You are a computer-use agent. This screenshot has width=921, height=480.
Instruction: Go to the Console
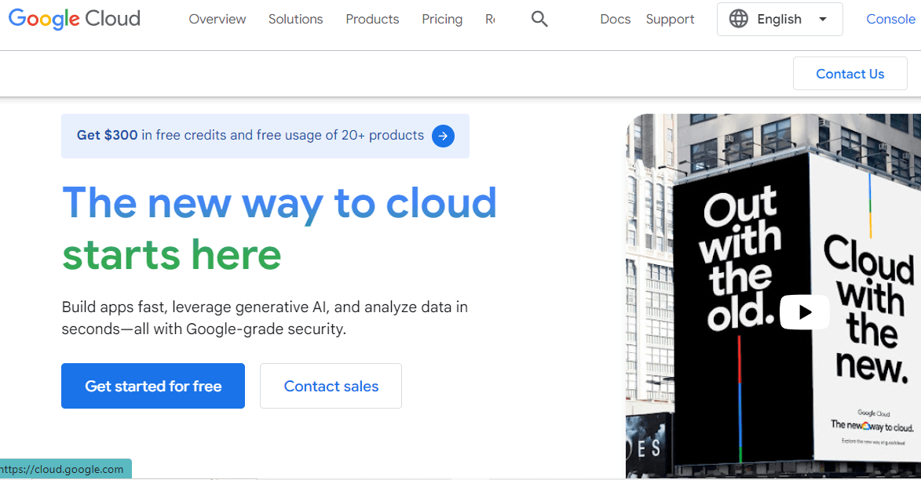pos(890,19)
